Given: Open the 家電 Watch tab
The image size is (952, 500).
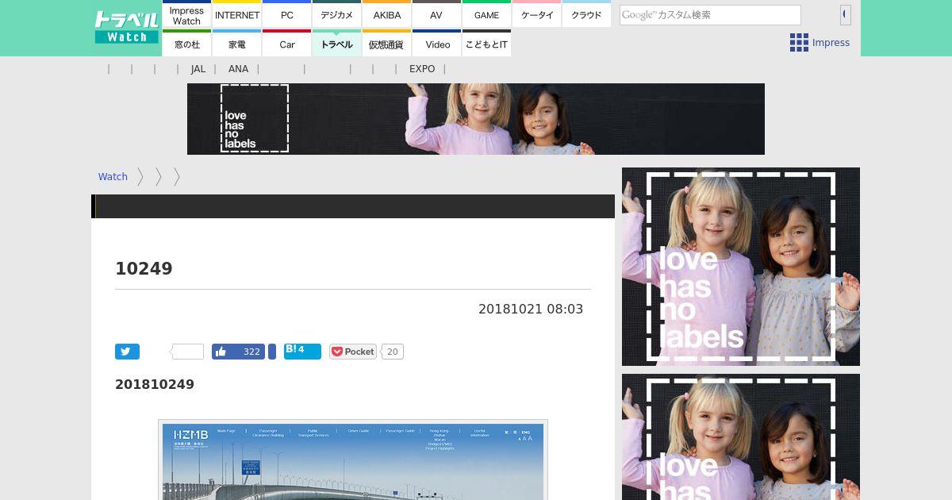Looking at the screenshot, I should pos(236,44).
